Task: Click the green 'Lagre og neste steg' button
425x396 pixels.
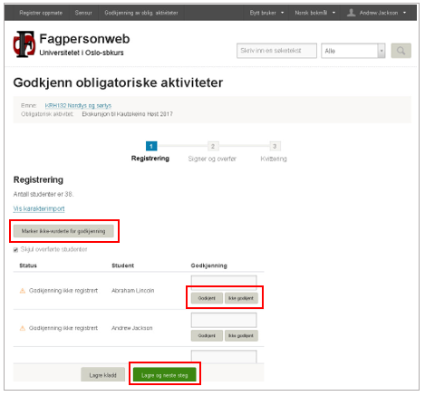Action: [x=165, y=375]
